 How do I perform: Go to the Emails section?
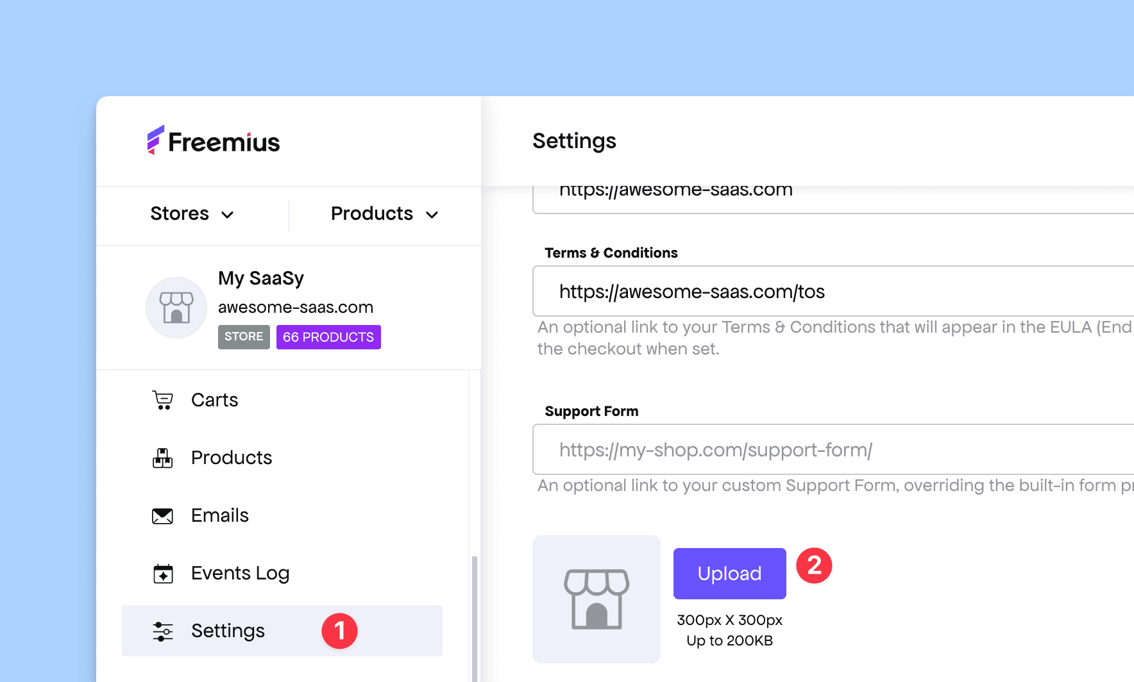(x=219, y=515)
